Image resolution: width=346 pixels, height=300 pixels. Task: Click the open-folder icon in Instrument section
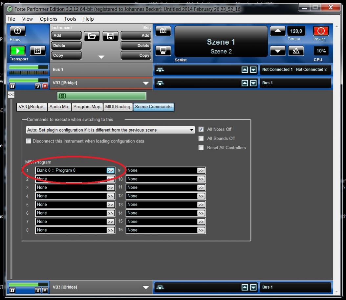tap(92, 36)
